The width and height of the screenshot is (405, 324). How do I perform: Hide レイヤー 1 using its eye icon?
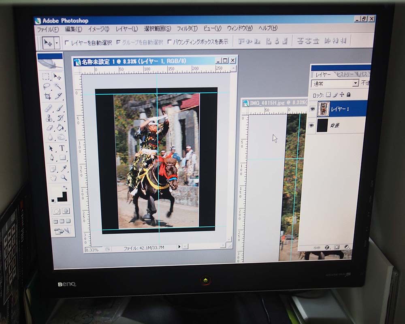pos(312,109)
